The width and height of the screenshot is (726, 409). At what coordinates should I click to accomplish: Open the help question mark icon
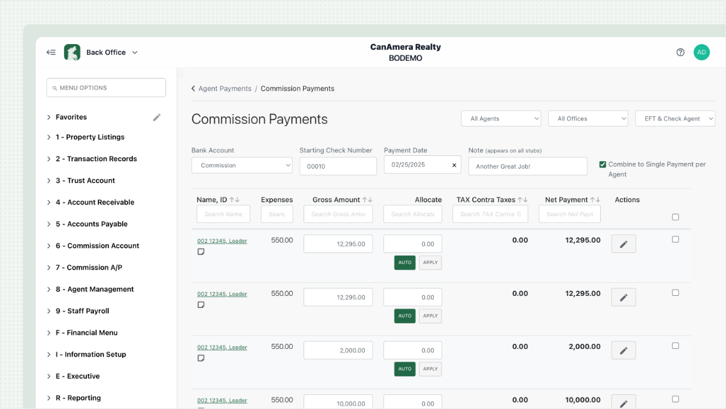(680, 52)
